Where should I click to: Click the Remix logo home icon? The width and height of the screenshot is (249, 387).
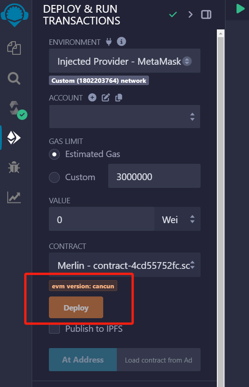(14, 15)
